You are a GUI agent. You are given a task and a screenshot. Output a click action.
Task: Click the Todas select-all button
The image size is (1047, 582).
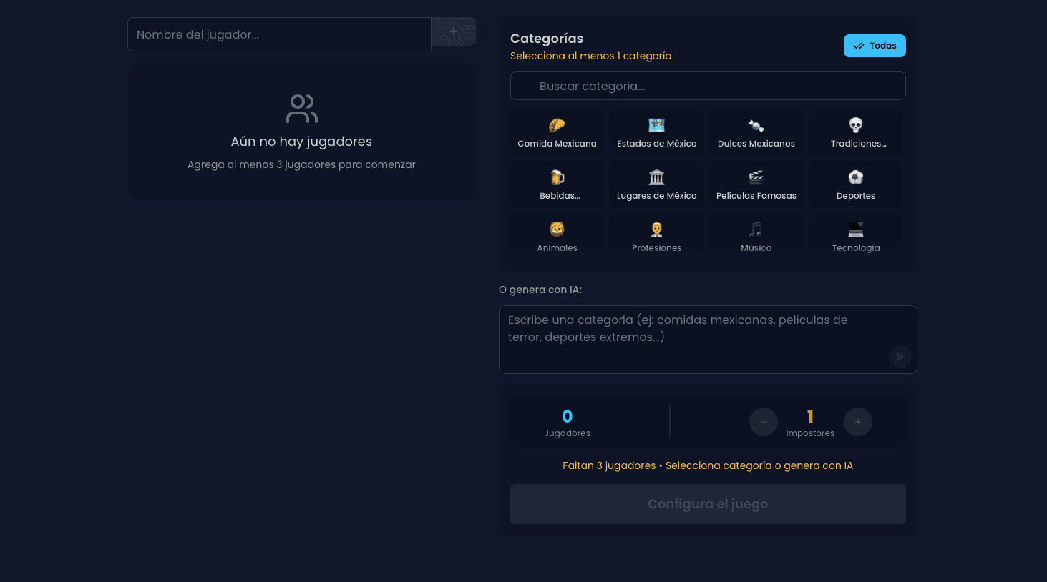(875, 46)
